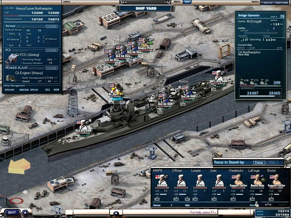Remodel the ship
Image resolution: width=291 pixels, height=218 pixels.
pyautogui.click(x=24, y=90)
